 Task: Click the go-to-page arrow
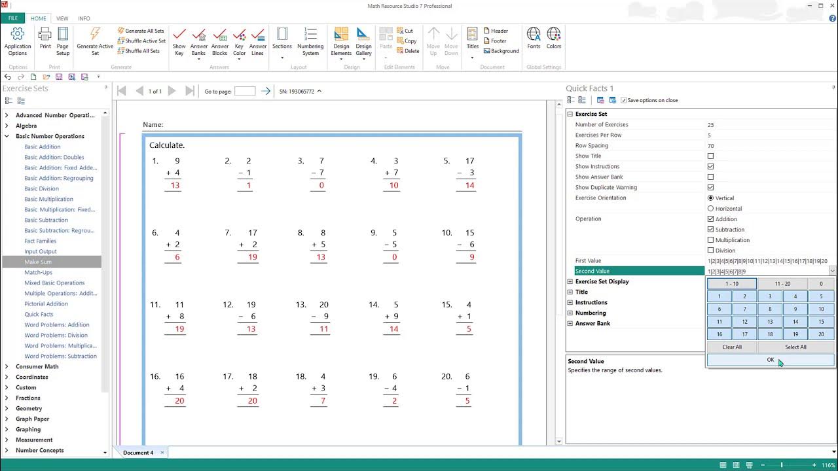pyautogui.click(x=265, y=91)
